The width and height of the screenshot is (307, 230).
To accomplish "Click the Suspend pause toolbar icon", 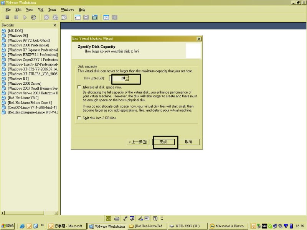I will click(x=16, y=17).
